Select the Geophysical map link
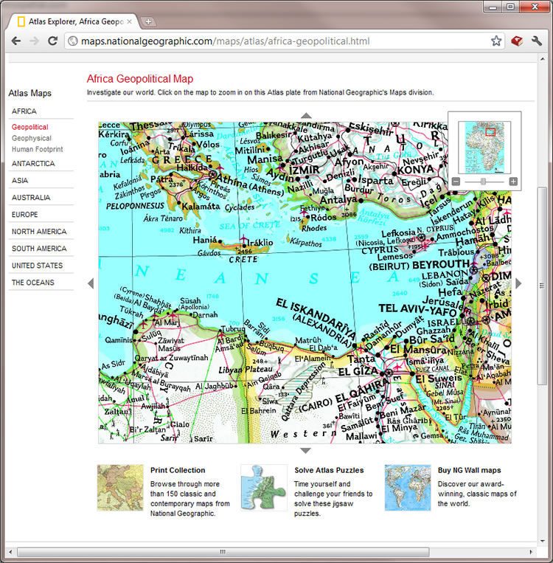The width and height of the screenshot is (553, 563). click(32, 138)
